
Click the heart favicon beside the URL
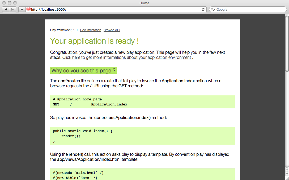tap(28, 9)
